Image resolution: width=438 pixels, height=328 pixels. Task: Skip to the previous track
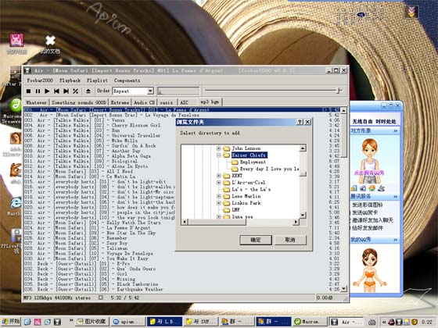(x=56, y=91)
